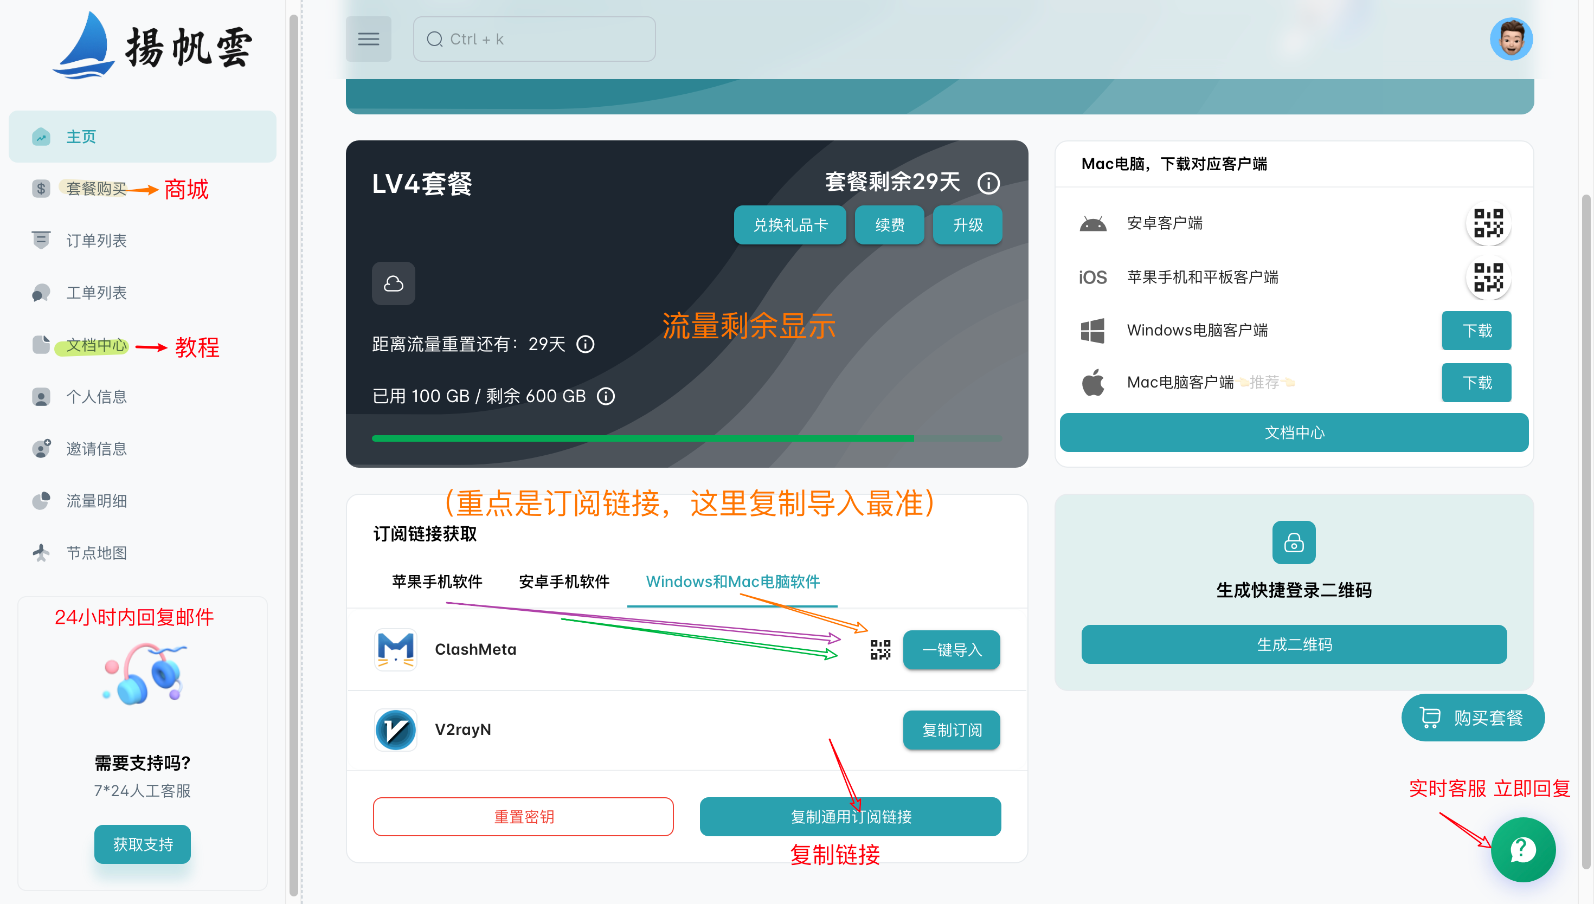
Task: Open the user avatar in the top right
Action: coord(1512,38)
